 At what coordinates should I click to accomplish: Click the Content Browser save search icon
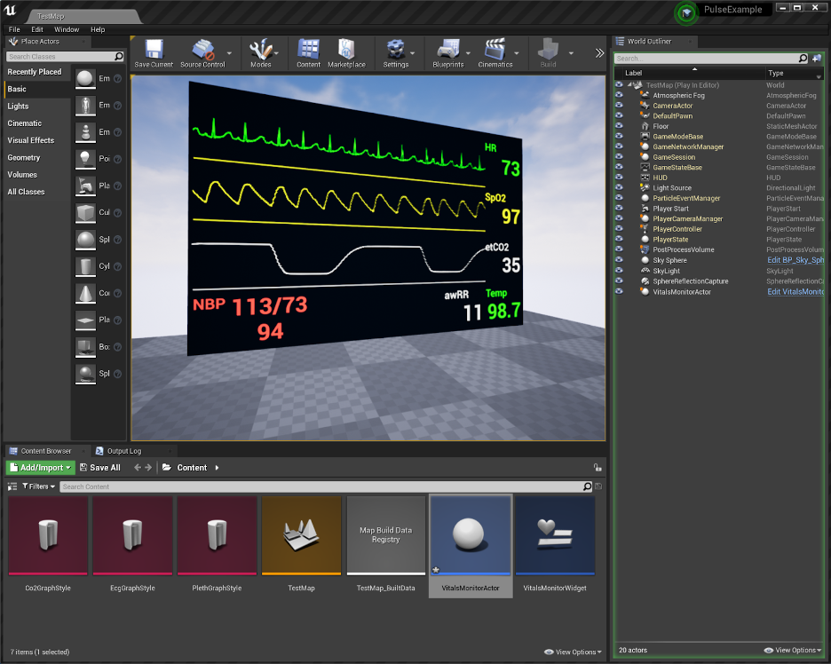[x=598, y=486]
